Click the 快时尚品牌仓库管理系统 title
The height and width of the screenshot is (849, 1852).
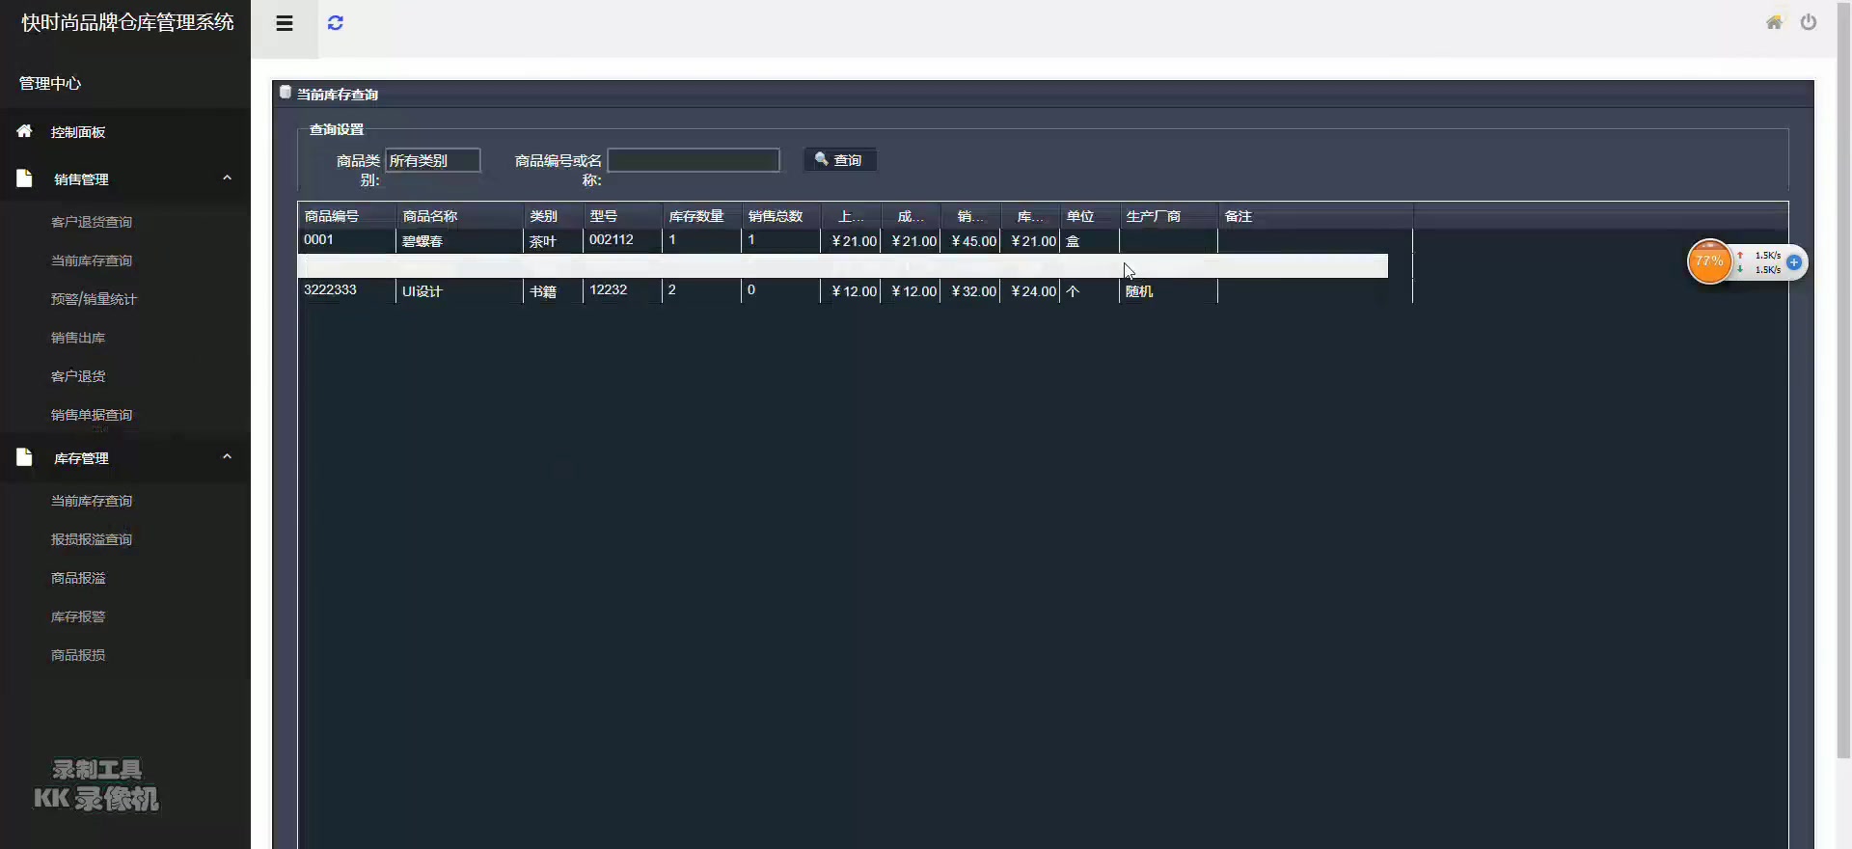click(x=127, y=22)
